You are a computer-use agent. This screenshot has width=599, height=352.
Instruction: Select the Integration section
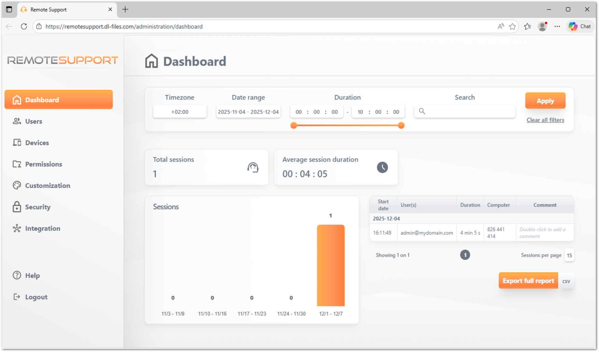42,228
